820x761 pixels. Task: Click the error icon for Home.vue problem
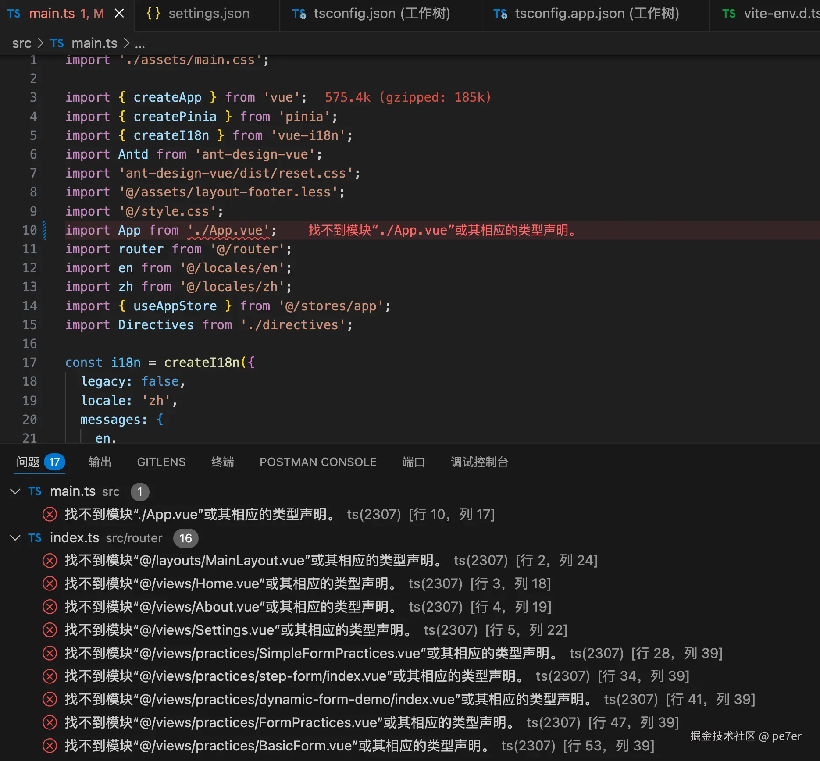(50, 584)
